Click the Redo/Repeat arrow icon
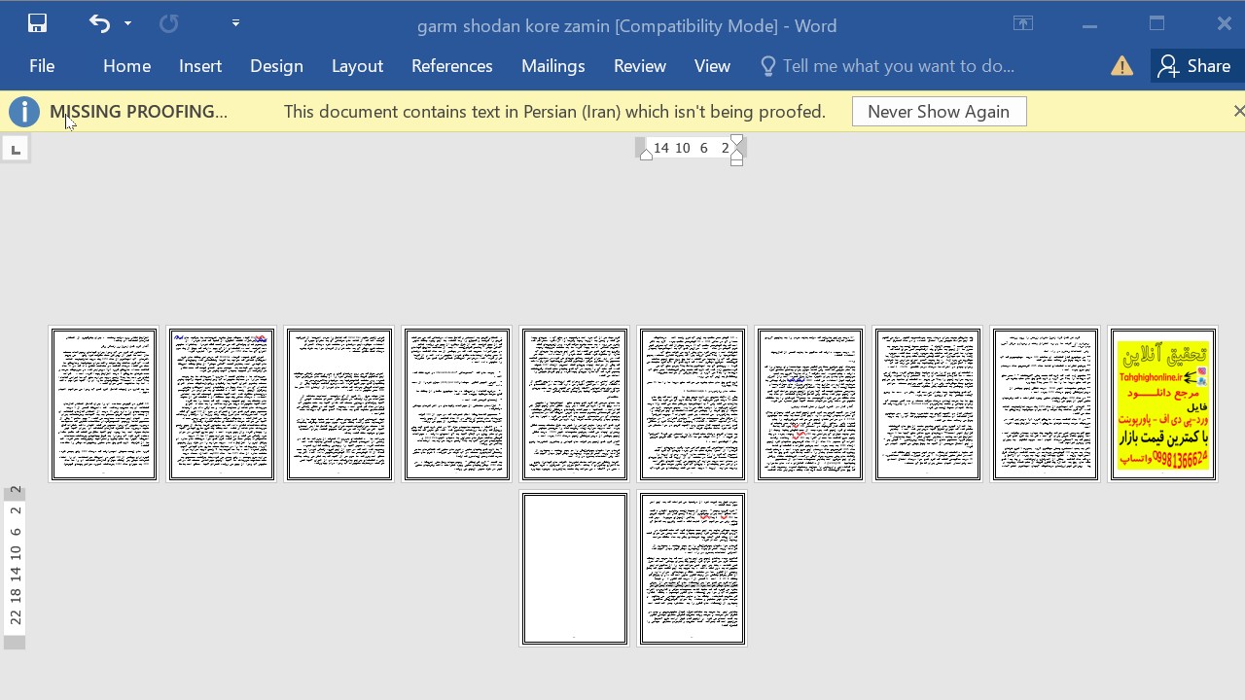 pos(168,23)
